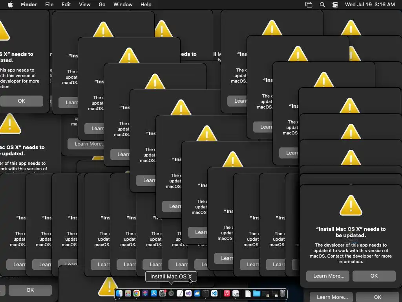This screenshot has height=302, width=402.
Task: Open System Settings from the Dock
Action: 163,293
